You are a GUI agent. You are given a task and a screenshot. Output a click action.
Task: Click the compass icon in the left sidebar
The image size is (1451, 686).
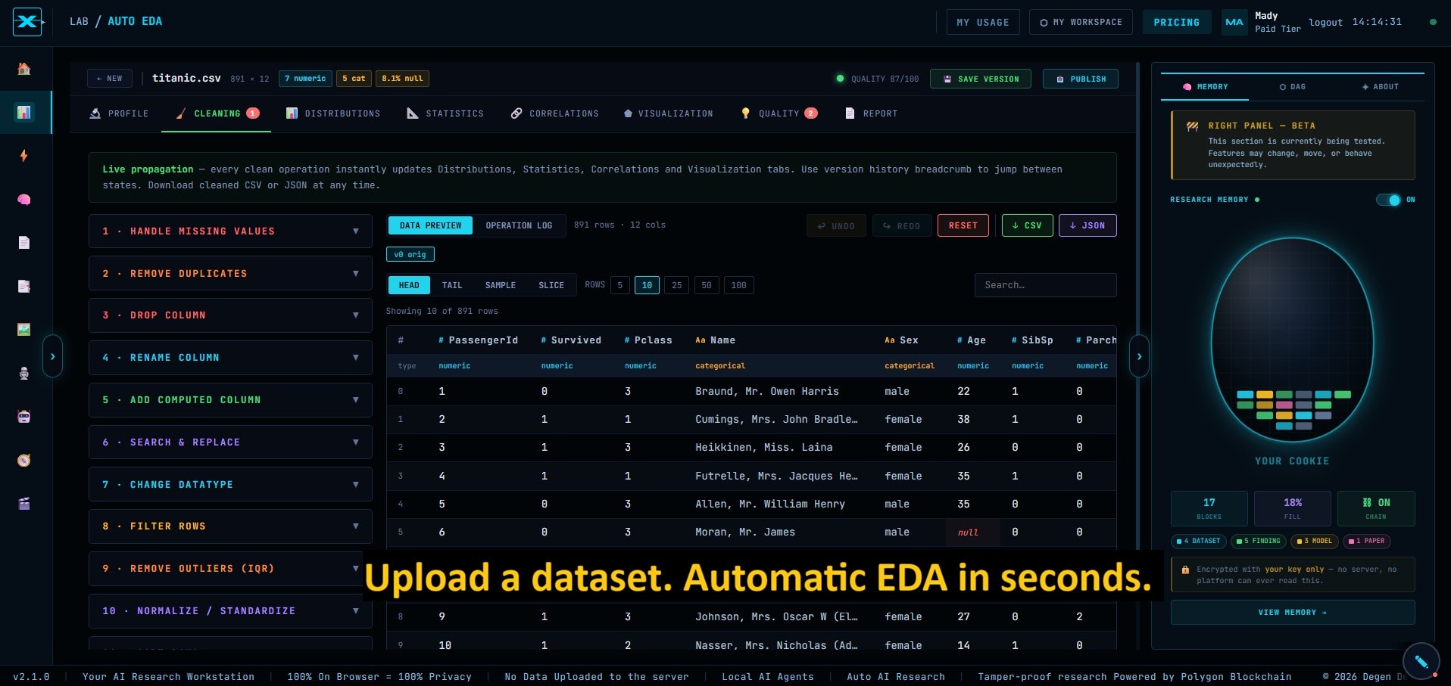[23, 460]
